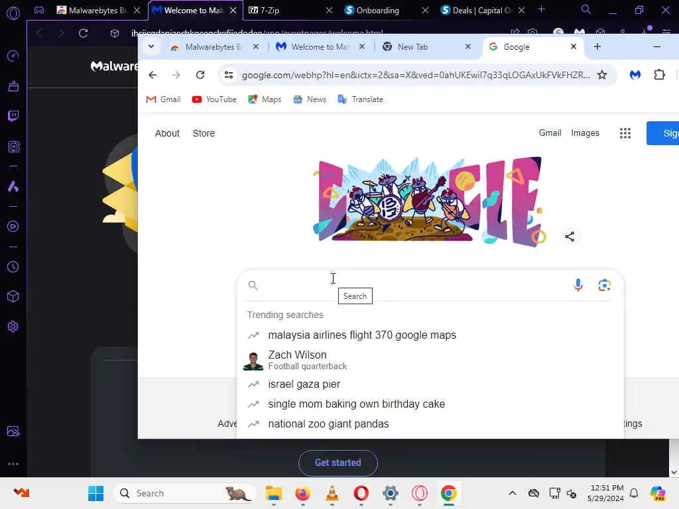Viewport: 679px width, 509px height.
Task: Open Twitch icon in Opera sidebar
Action: (13, 116)
